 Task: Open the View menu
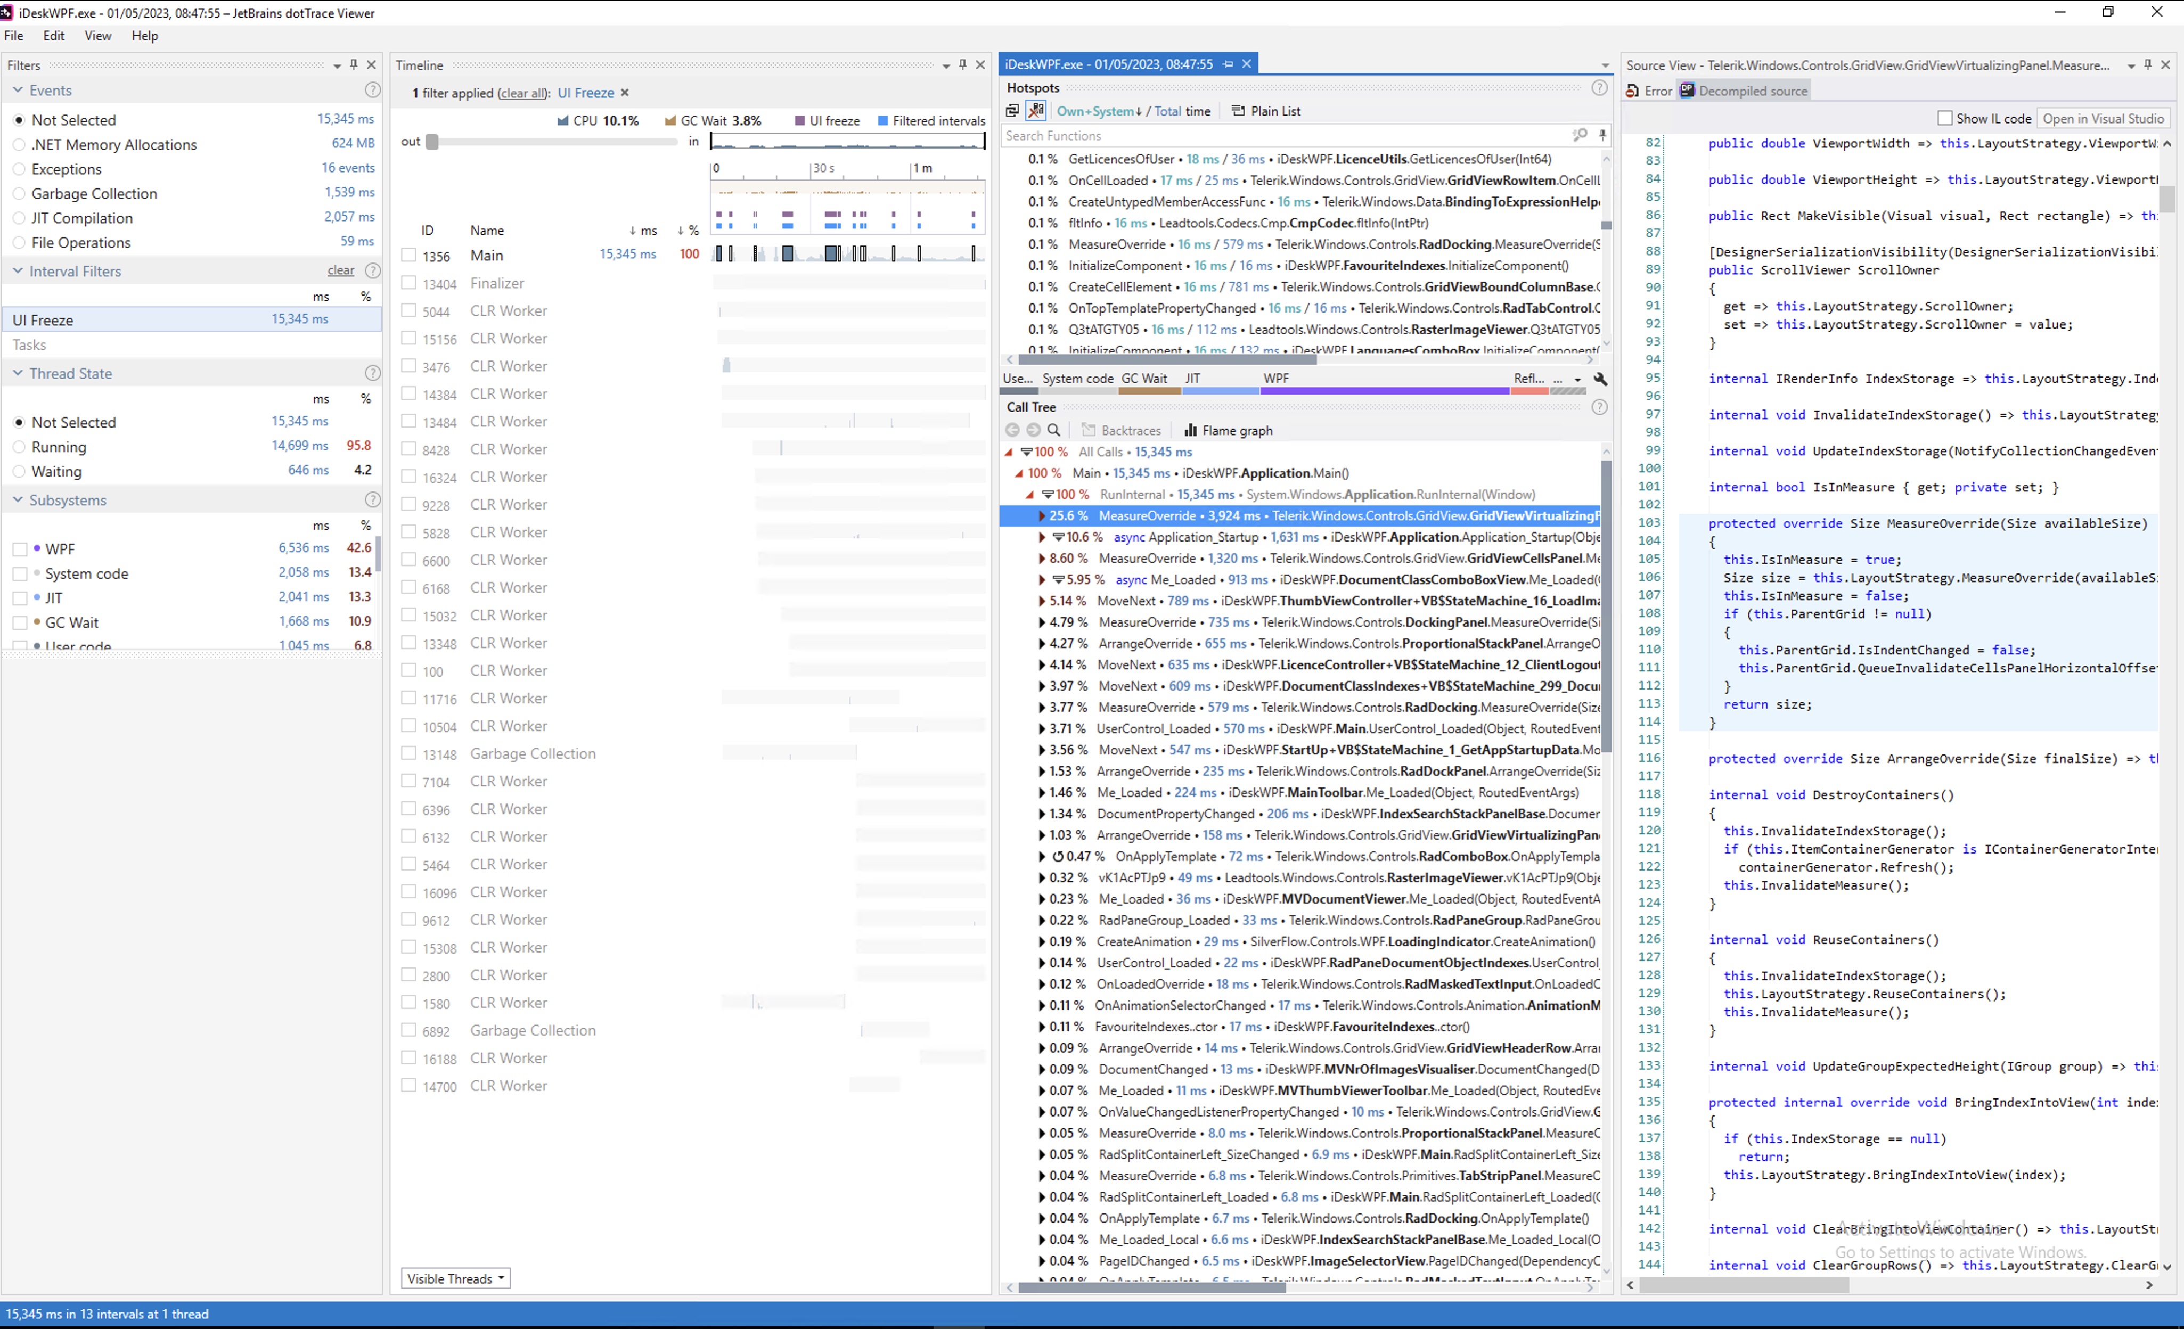[97, 36]
